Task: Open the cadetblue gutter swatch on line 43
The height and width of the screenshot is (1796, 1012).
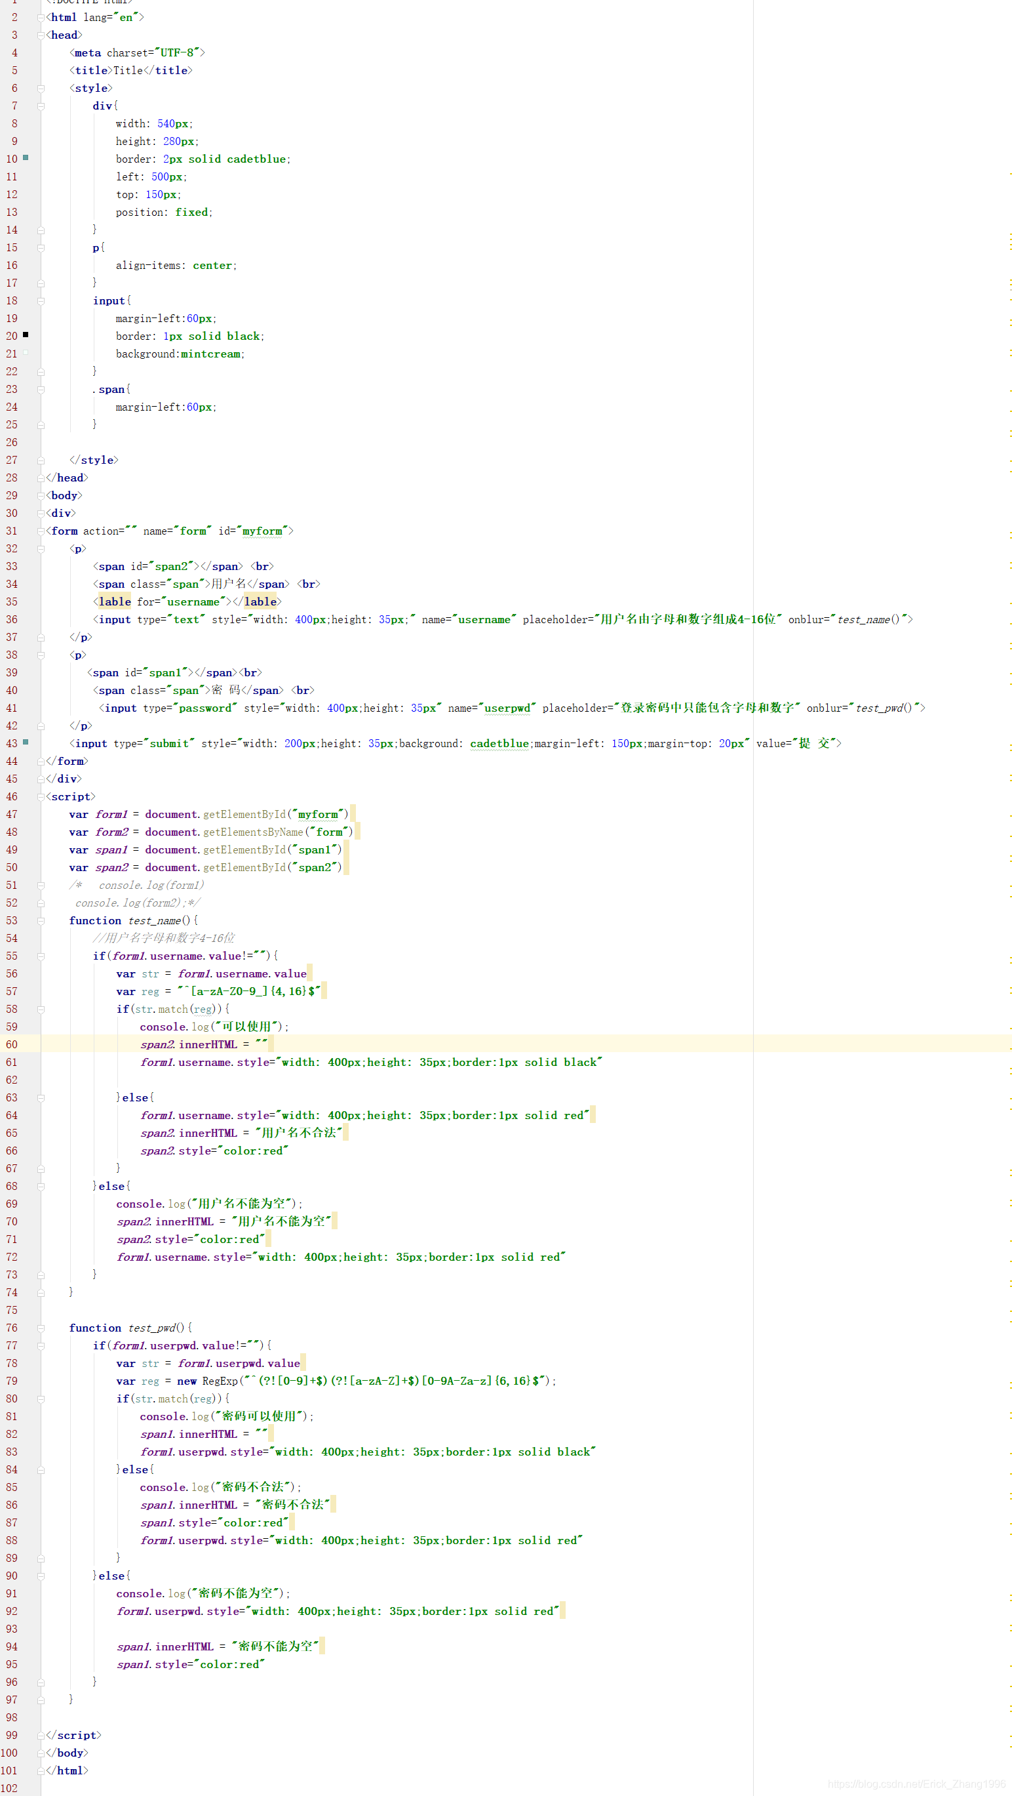Action: pyautogui.click(x=26, y=742)
